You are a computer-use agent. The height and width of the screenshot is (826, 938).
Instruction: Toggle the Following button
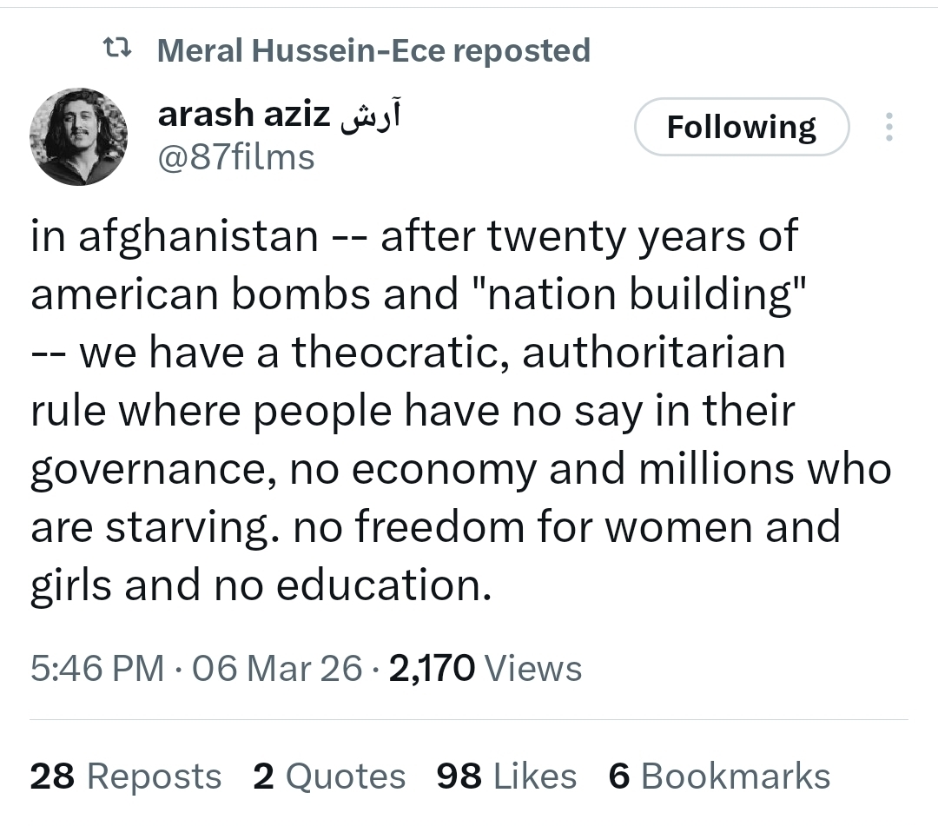tap(741, 127)
